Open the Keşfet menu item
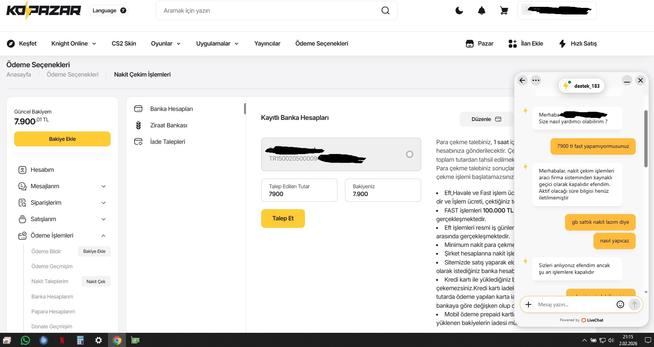The image size is (654, 347). pyautogui.click(x=22, y=43)
